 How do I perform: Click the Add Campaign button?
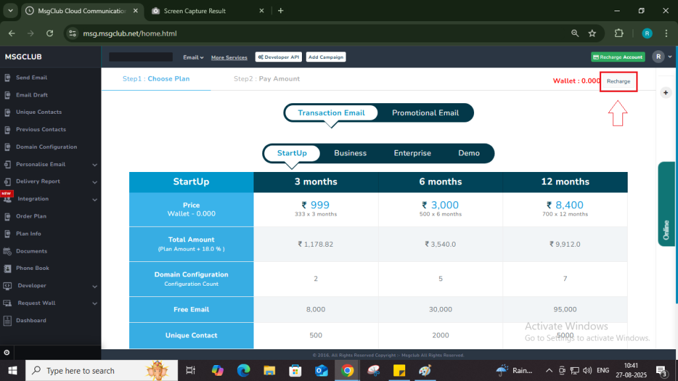pos(326,57)
